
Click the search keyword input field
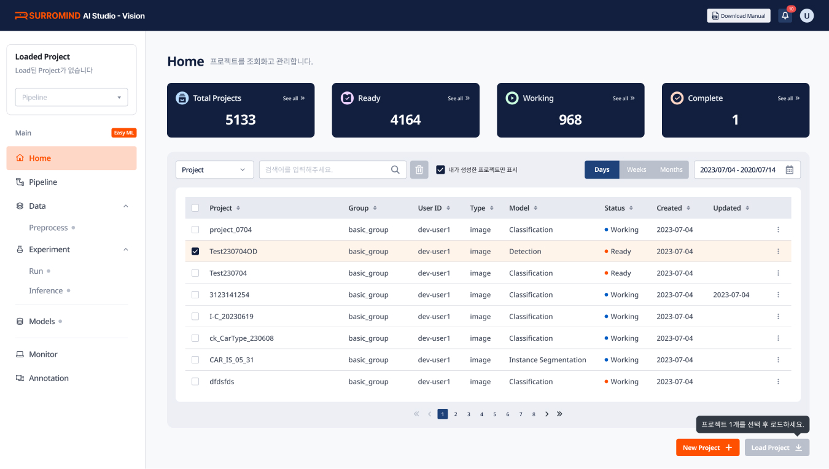point(325,170)
